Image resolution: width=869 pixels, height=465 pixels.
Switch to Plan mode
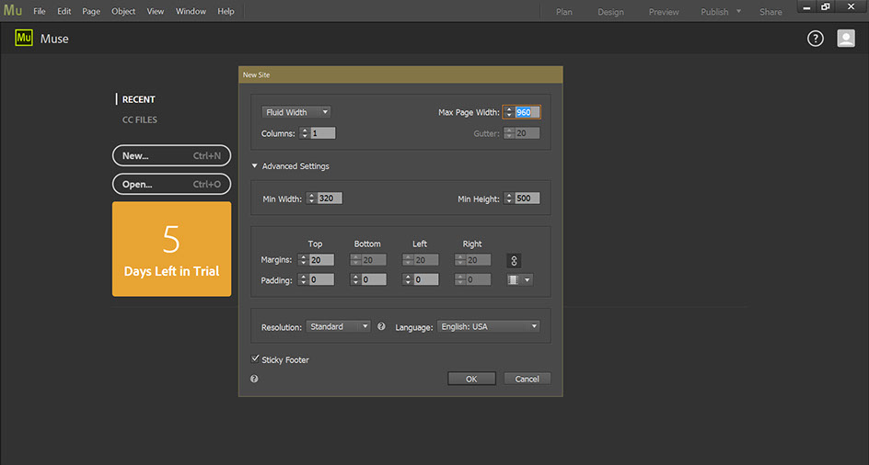(x=564, y=12)
